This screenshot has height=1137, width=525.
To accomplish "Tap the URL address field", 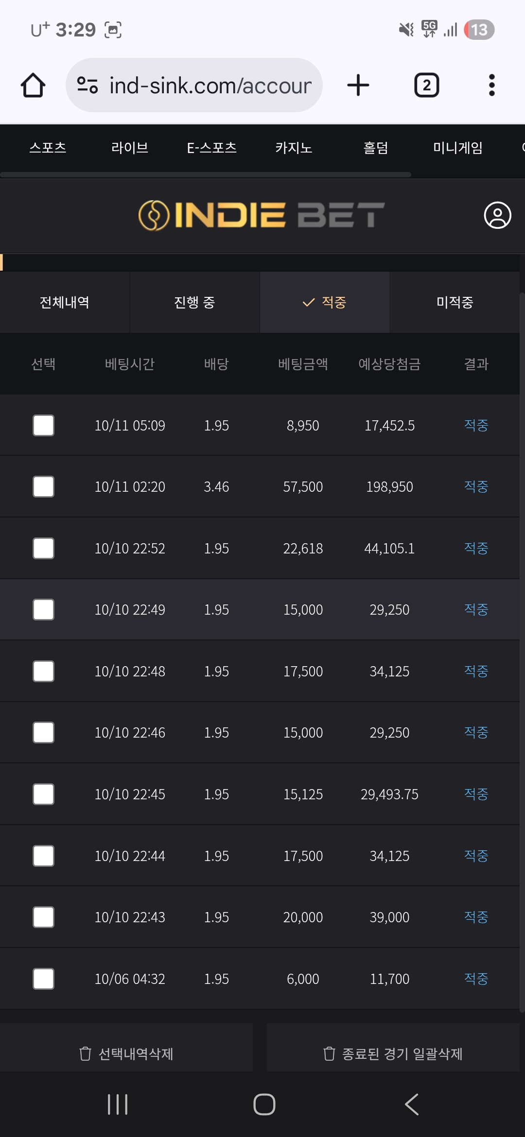I will [210, 86].
